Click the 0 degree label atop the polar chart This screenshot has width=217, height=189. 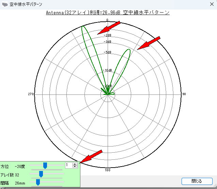(x=107, y=20)
